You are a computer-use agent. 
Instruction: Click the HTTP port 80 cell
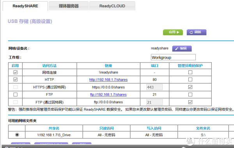point(154,80)
